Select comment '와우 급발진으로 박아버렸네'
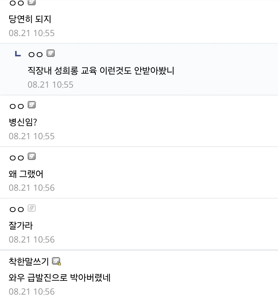 click(60, 277)
